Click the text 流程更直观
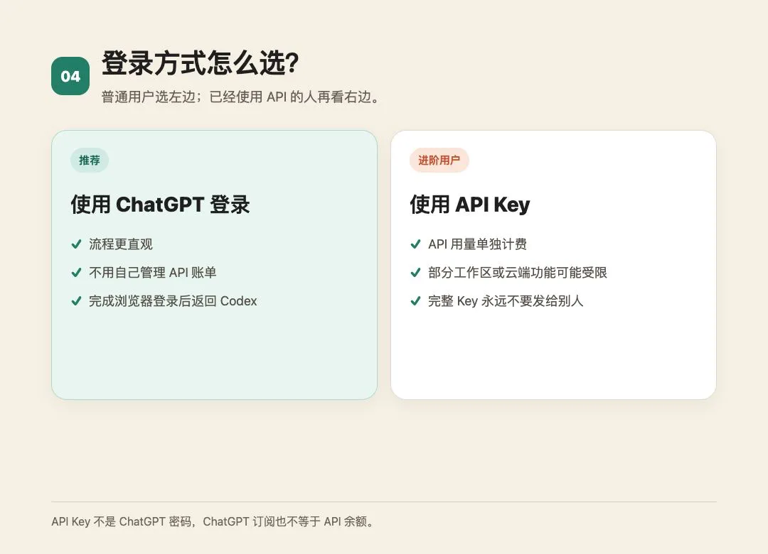Image resolution: width=768 pixels, height=554 pixels. [120, 244]
